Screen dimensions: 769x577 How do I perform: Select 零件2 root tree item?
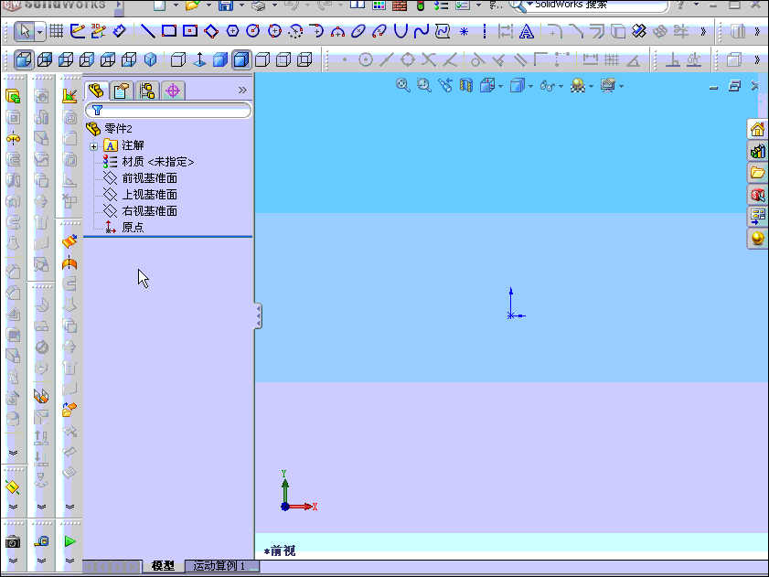(x=118, y=129)
